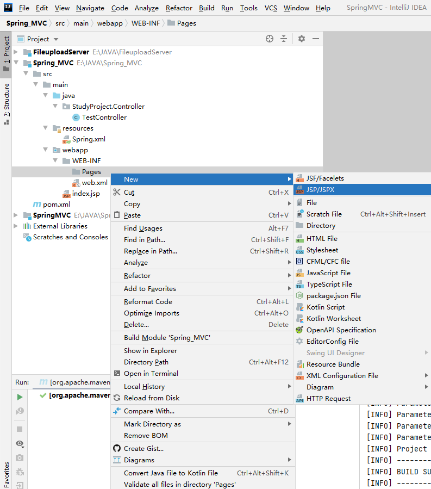Select Scratches and Consoles node
The height and width of the screenshot is (489, 431).
pyautogui.click(x=71, y=237)
